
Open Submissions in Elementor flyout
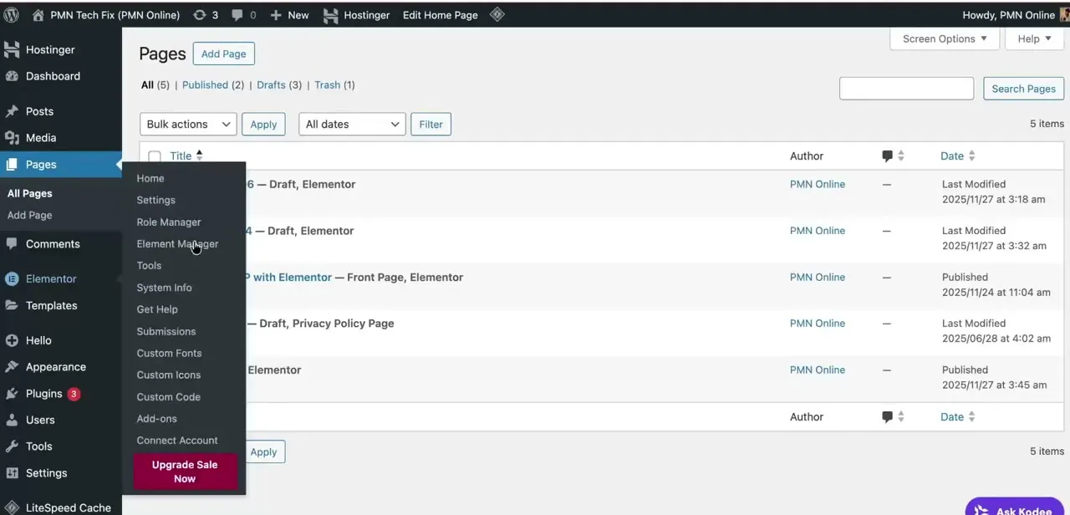pyautogui.click(x=166, y=331)
